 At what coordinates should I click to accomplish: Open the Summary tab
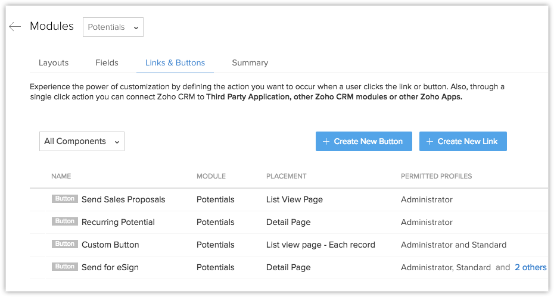250,62
